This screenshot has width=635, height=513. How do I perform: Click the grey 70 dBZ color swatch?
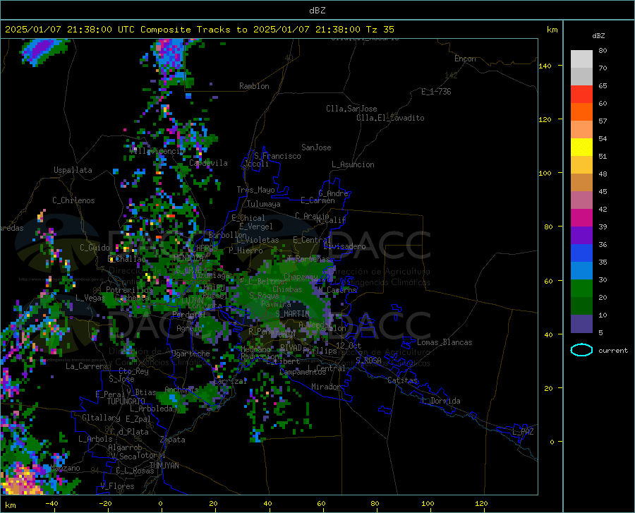pyautogui.click(x=581, y=76)
